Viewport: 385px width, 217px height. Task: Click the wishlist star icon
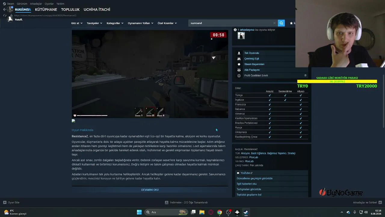291,23
